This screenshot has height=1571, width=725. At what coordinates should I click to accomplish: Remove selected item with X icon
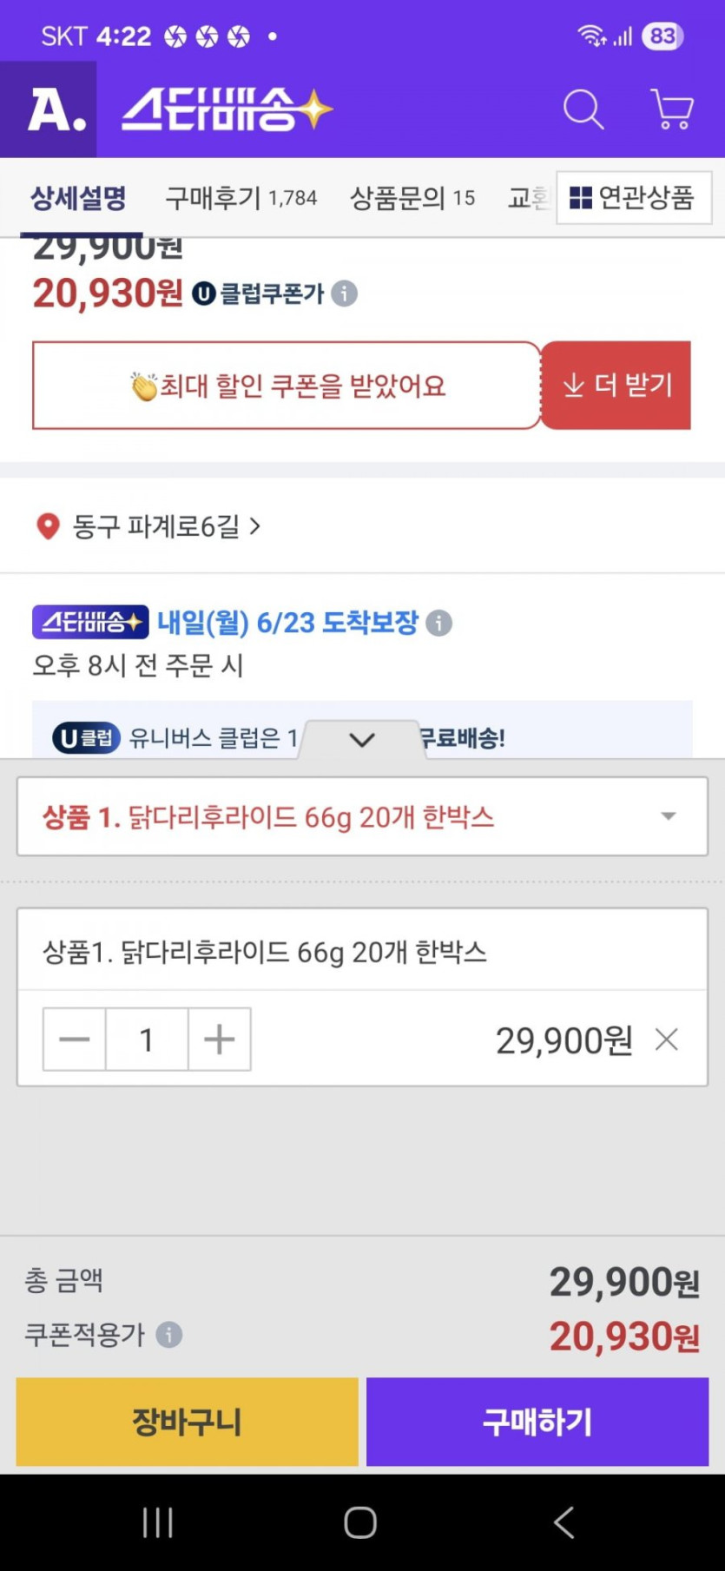point(666,1040)
